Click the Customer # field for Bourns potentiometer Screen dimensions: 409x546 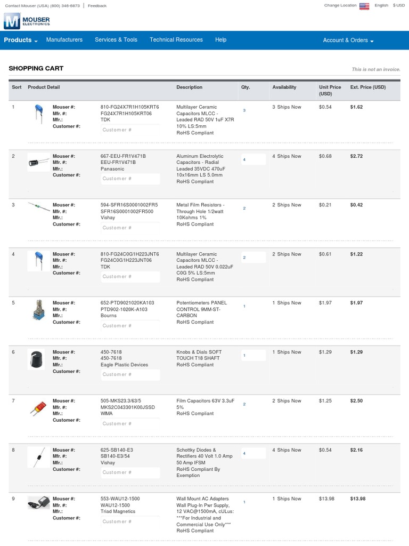(130, 326)
